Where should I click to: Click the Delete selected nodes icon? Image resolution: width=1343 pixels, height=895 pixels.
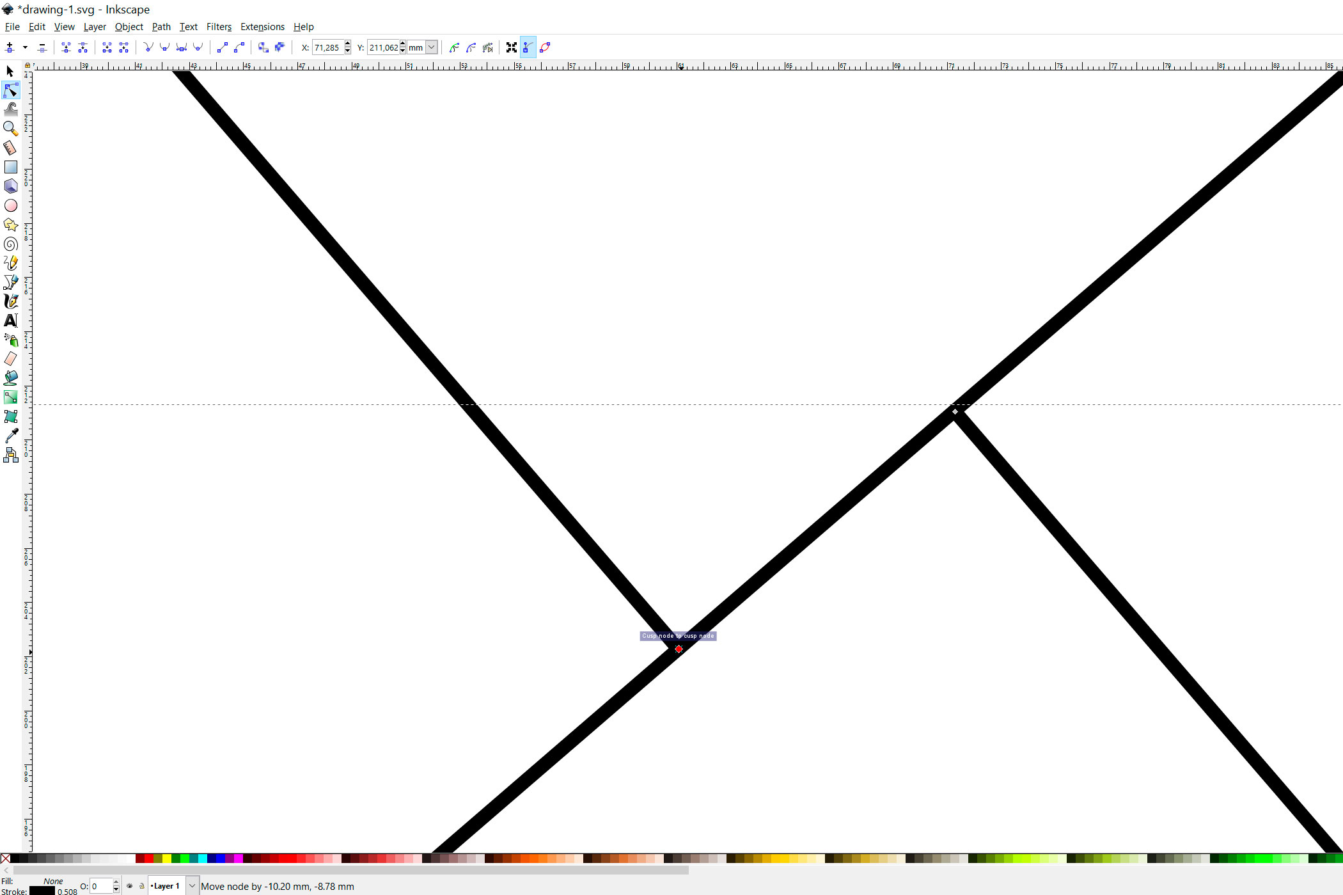[42, 47]
